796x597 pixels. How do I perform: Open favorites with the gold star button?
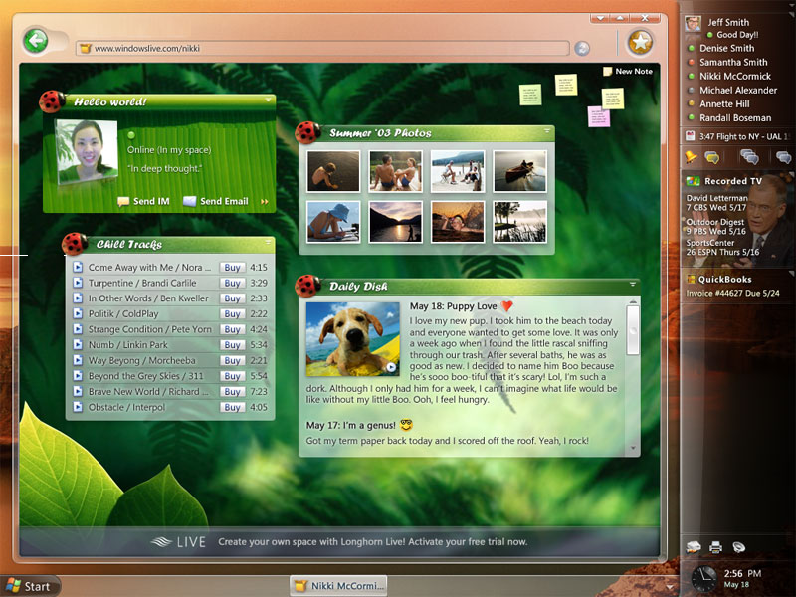640,42
